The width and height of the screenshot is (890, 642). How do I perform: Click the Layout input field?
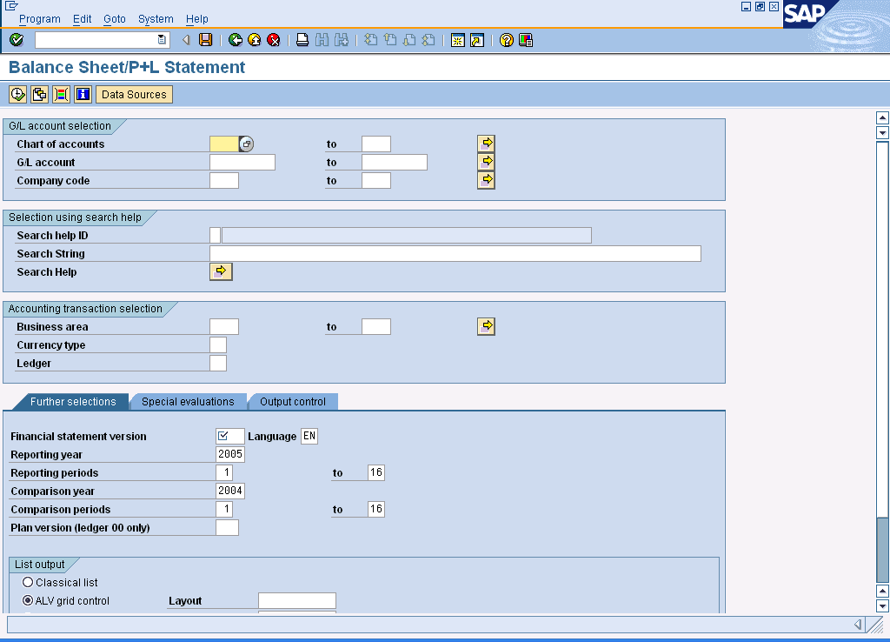pos(297,600)
